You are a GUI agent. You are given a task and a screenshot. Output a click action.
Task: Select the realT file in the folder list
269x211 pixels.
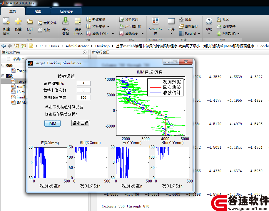pyautogui.click(x=18, y=86)
